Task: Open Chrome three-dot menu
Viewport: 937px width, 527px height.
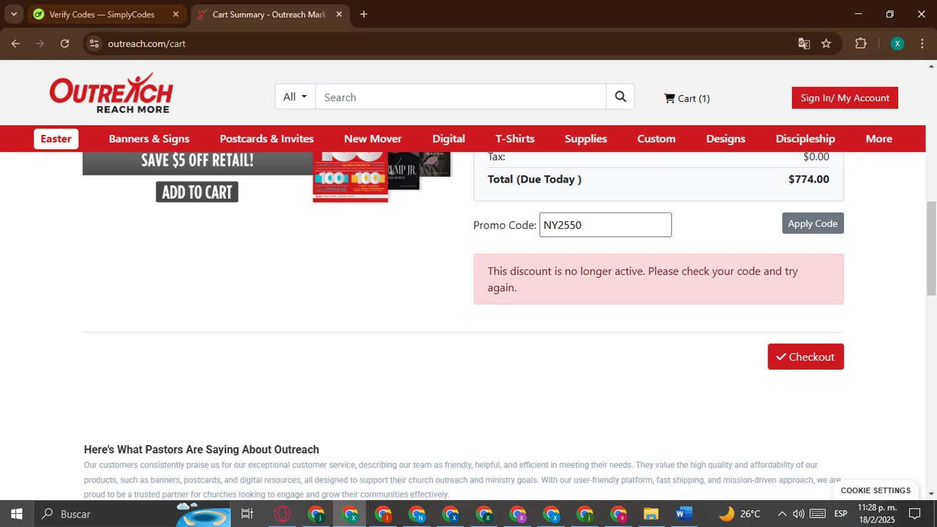Action: point(922,44)
